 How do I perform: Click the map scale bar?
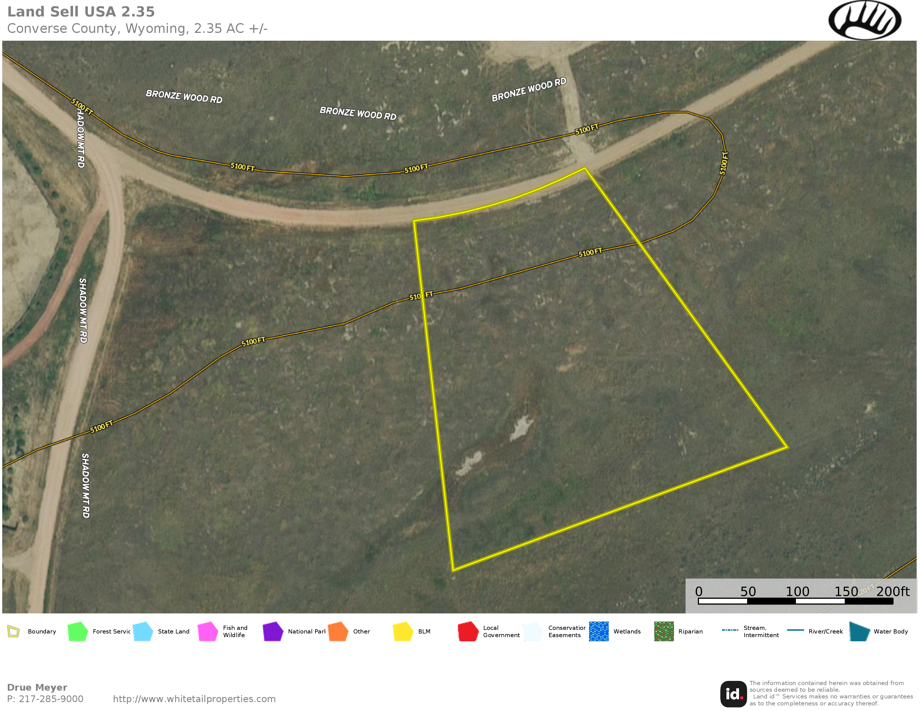click(x=795, y=601)
